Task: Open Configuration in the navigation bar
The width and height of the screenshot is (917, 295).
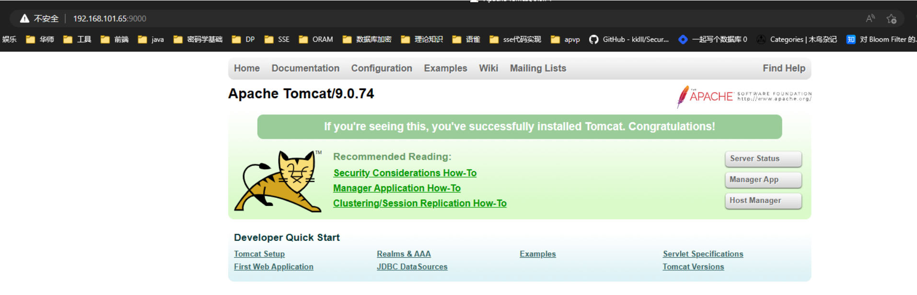Action: click(x=382, y=68)
